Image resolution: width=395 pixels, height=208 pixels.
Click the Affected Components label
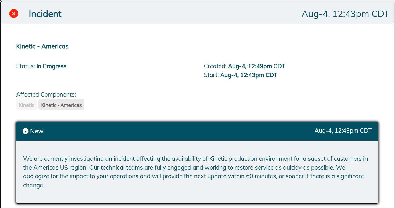coord(46,95)
